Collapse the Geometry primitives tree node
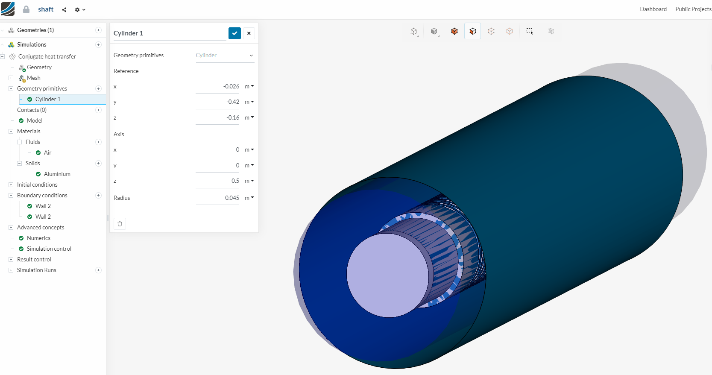 pyautogui.click(x=11, y=88)
